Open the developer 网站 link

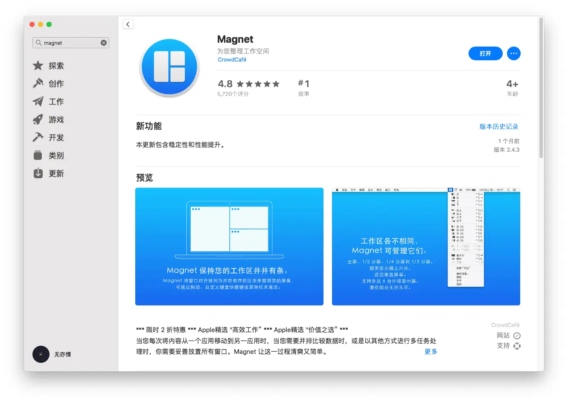coord(503,335)
